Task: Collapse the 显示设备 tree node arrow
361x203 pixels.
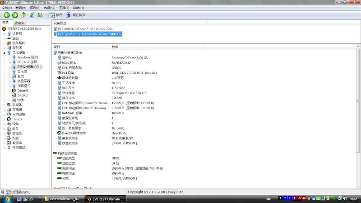Action: pyautogui.click(x=4, y=53)
